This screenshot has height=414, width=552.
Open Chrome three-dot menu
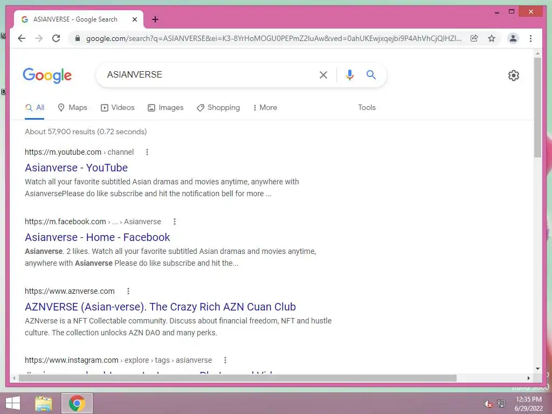(530, 38)
